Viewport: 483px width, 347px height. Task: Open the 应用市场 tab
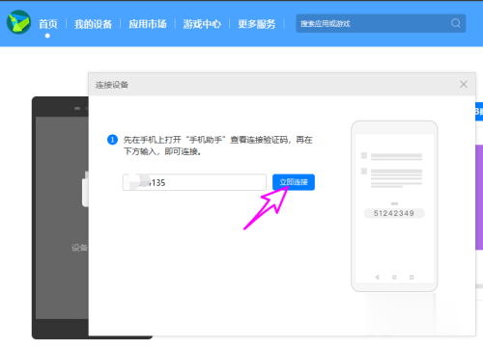[x=148, y=24]
